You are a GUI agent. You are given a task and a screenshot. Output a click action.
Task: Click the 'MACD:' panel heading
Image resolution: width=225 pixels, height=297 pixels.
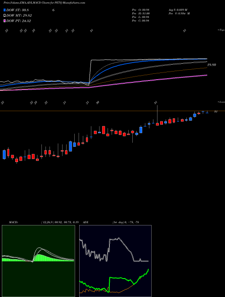tap(13, 222)
